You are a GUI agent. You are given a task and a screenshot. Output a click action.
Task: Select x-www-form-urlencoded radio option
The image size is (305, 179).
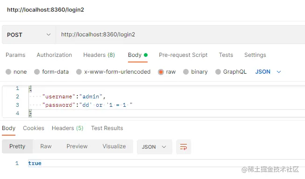(x=79, y=72)
